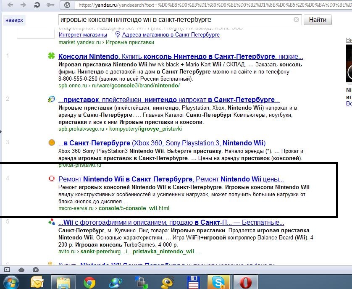The width and height of the screenshot is (352, 289).
Task: Click the browser address bar URL
Action: pyautogui.click(x=213, y=5)
